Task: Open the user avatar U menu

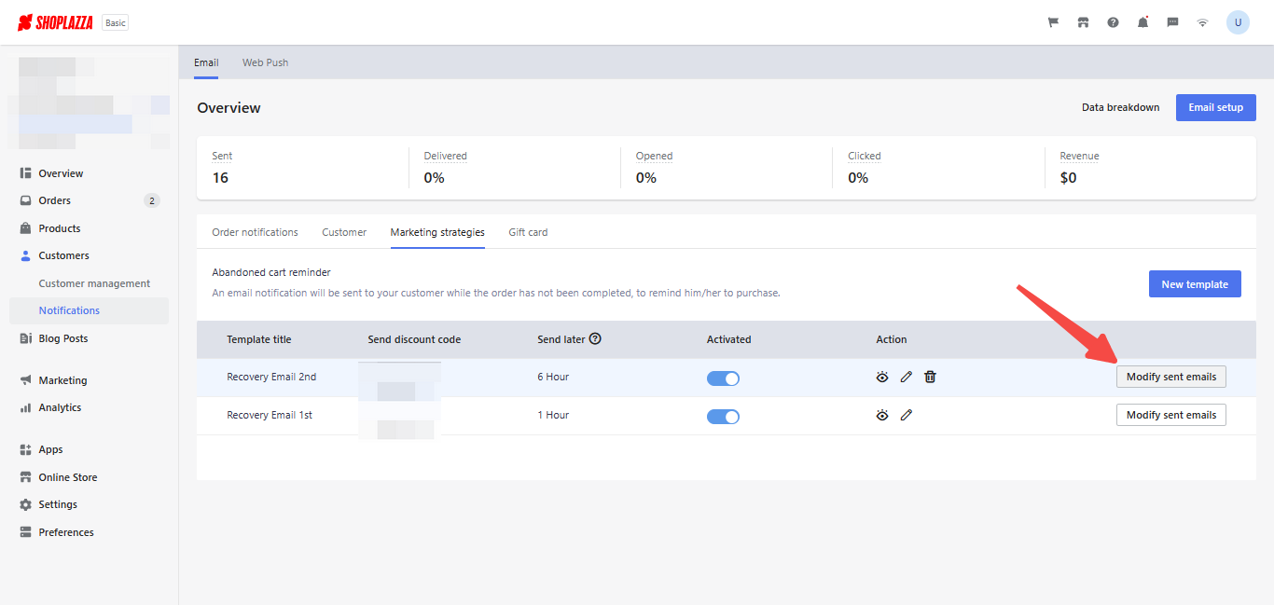Action: coord(1238,22)
